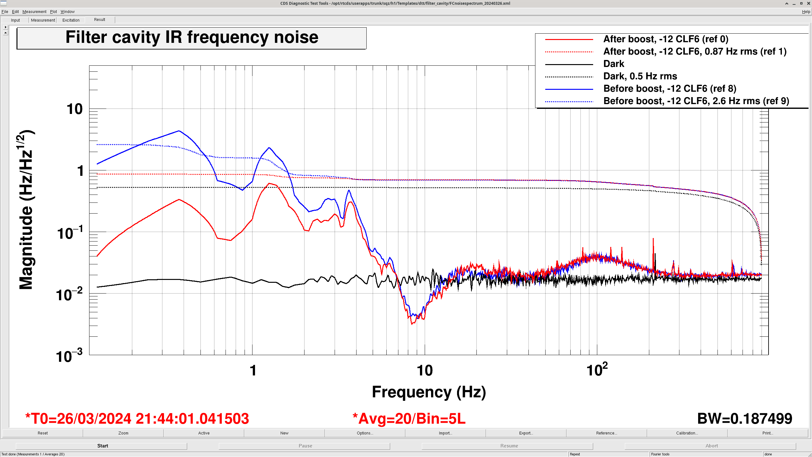Open the Calibration... dialog

click(x=687, y=433)
